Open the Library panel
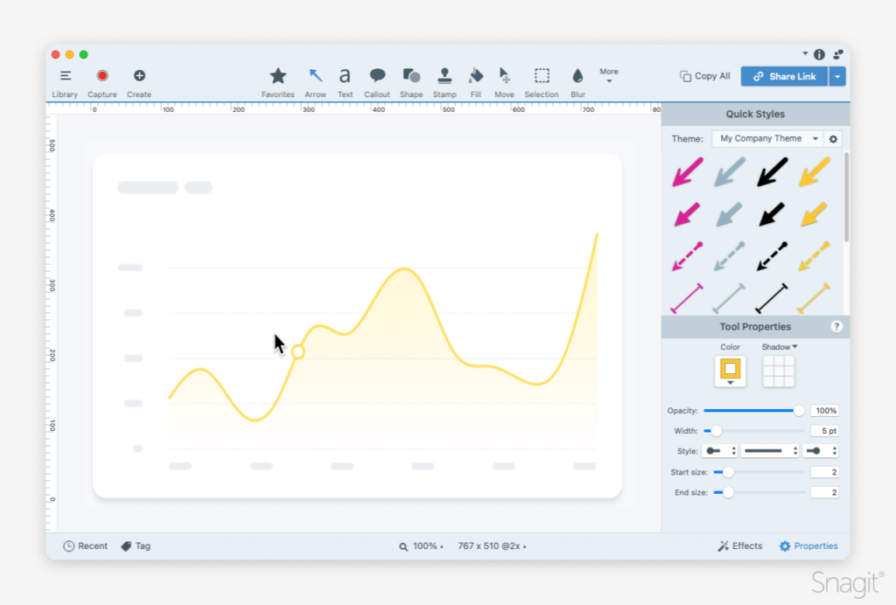Viewport: 896px width, 605px height. 65,82
